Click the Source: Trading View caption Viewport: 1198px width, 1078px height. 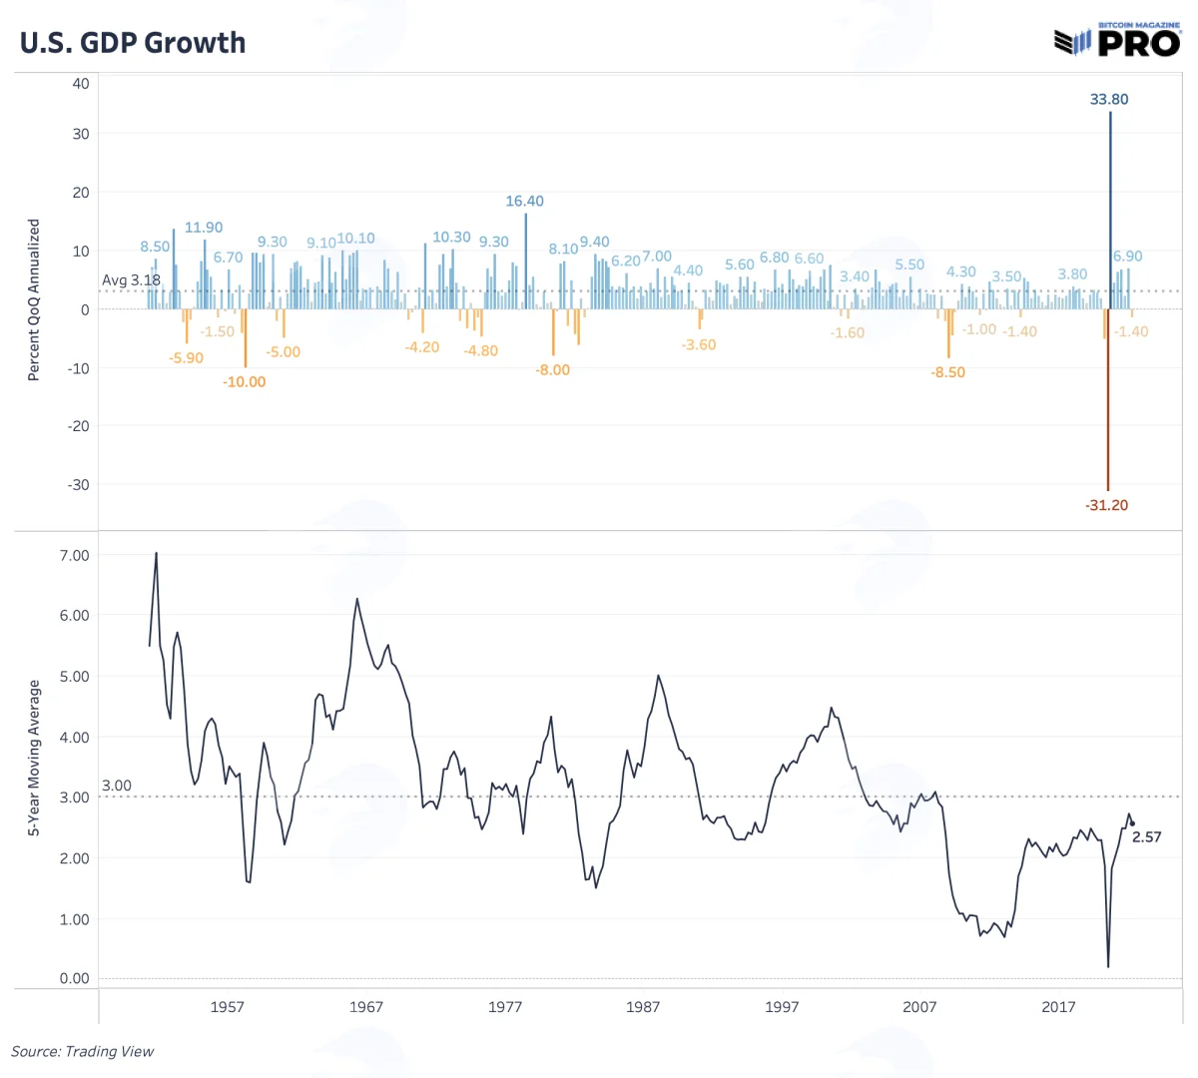pyautogui.click(x=83, y=1051)
